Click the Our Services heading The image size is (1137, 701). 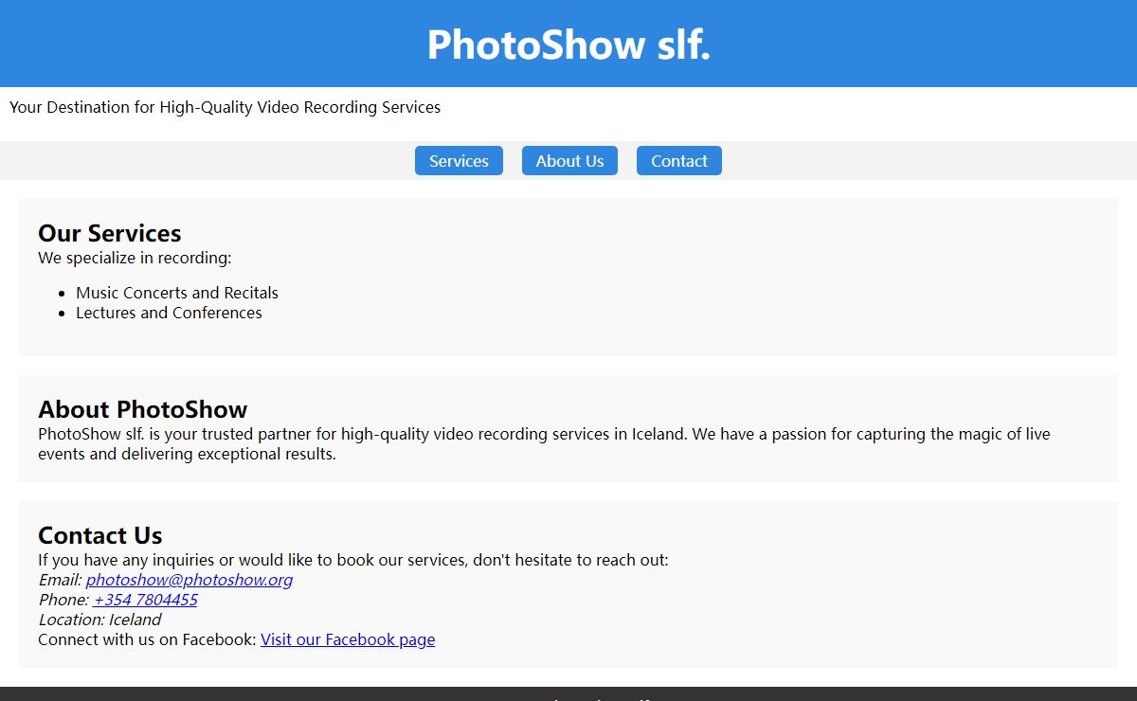(x=110, y=233)
